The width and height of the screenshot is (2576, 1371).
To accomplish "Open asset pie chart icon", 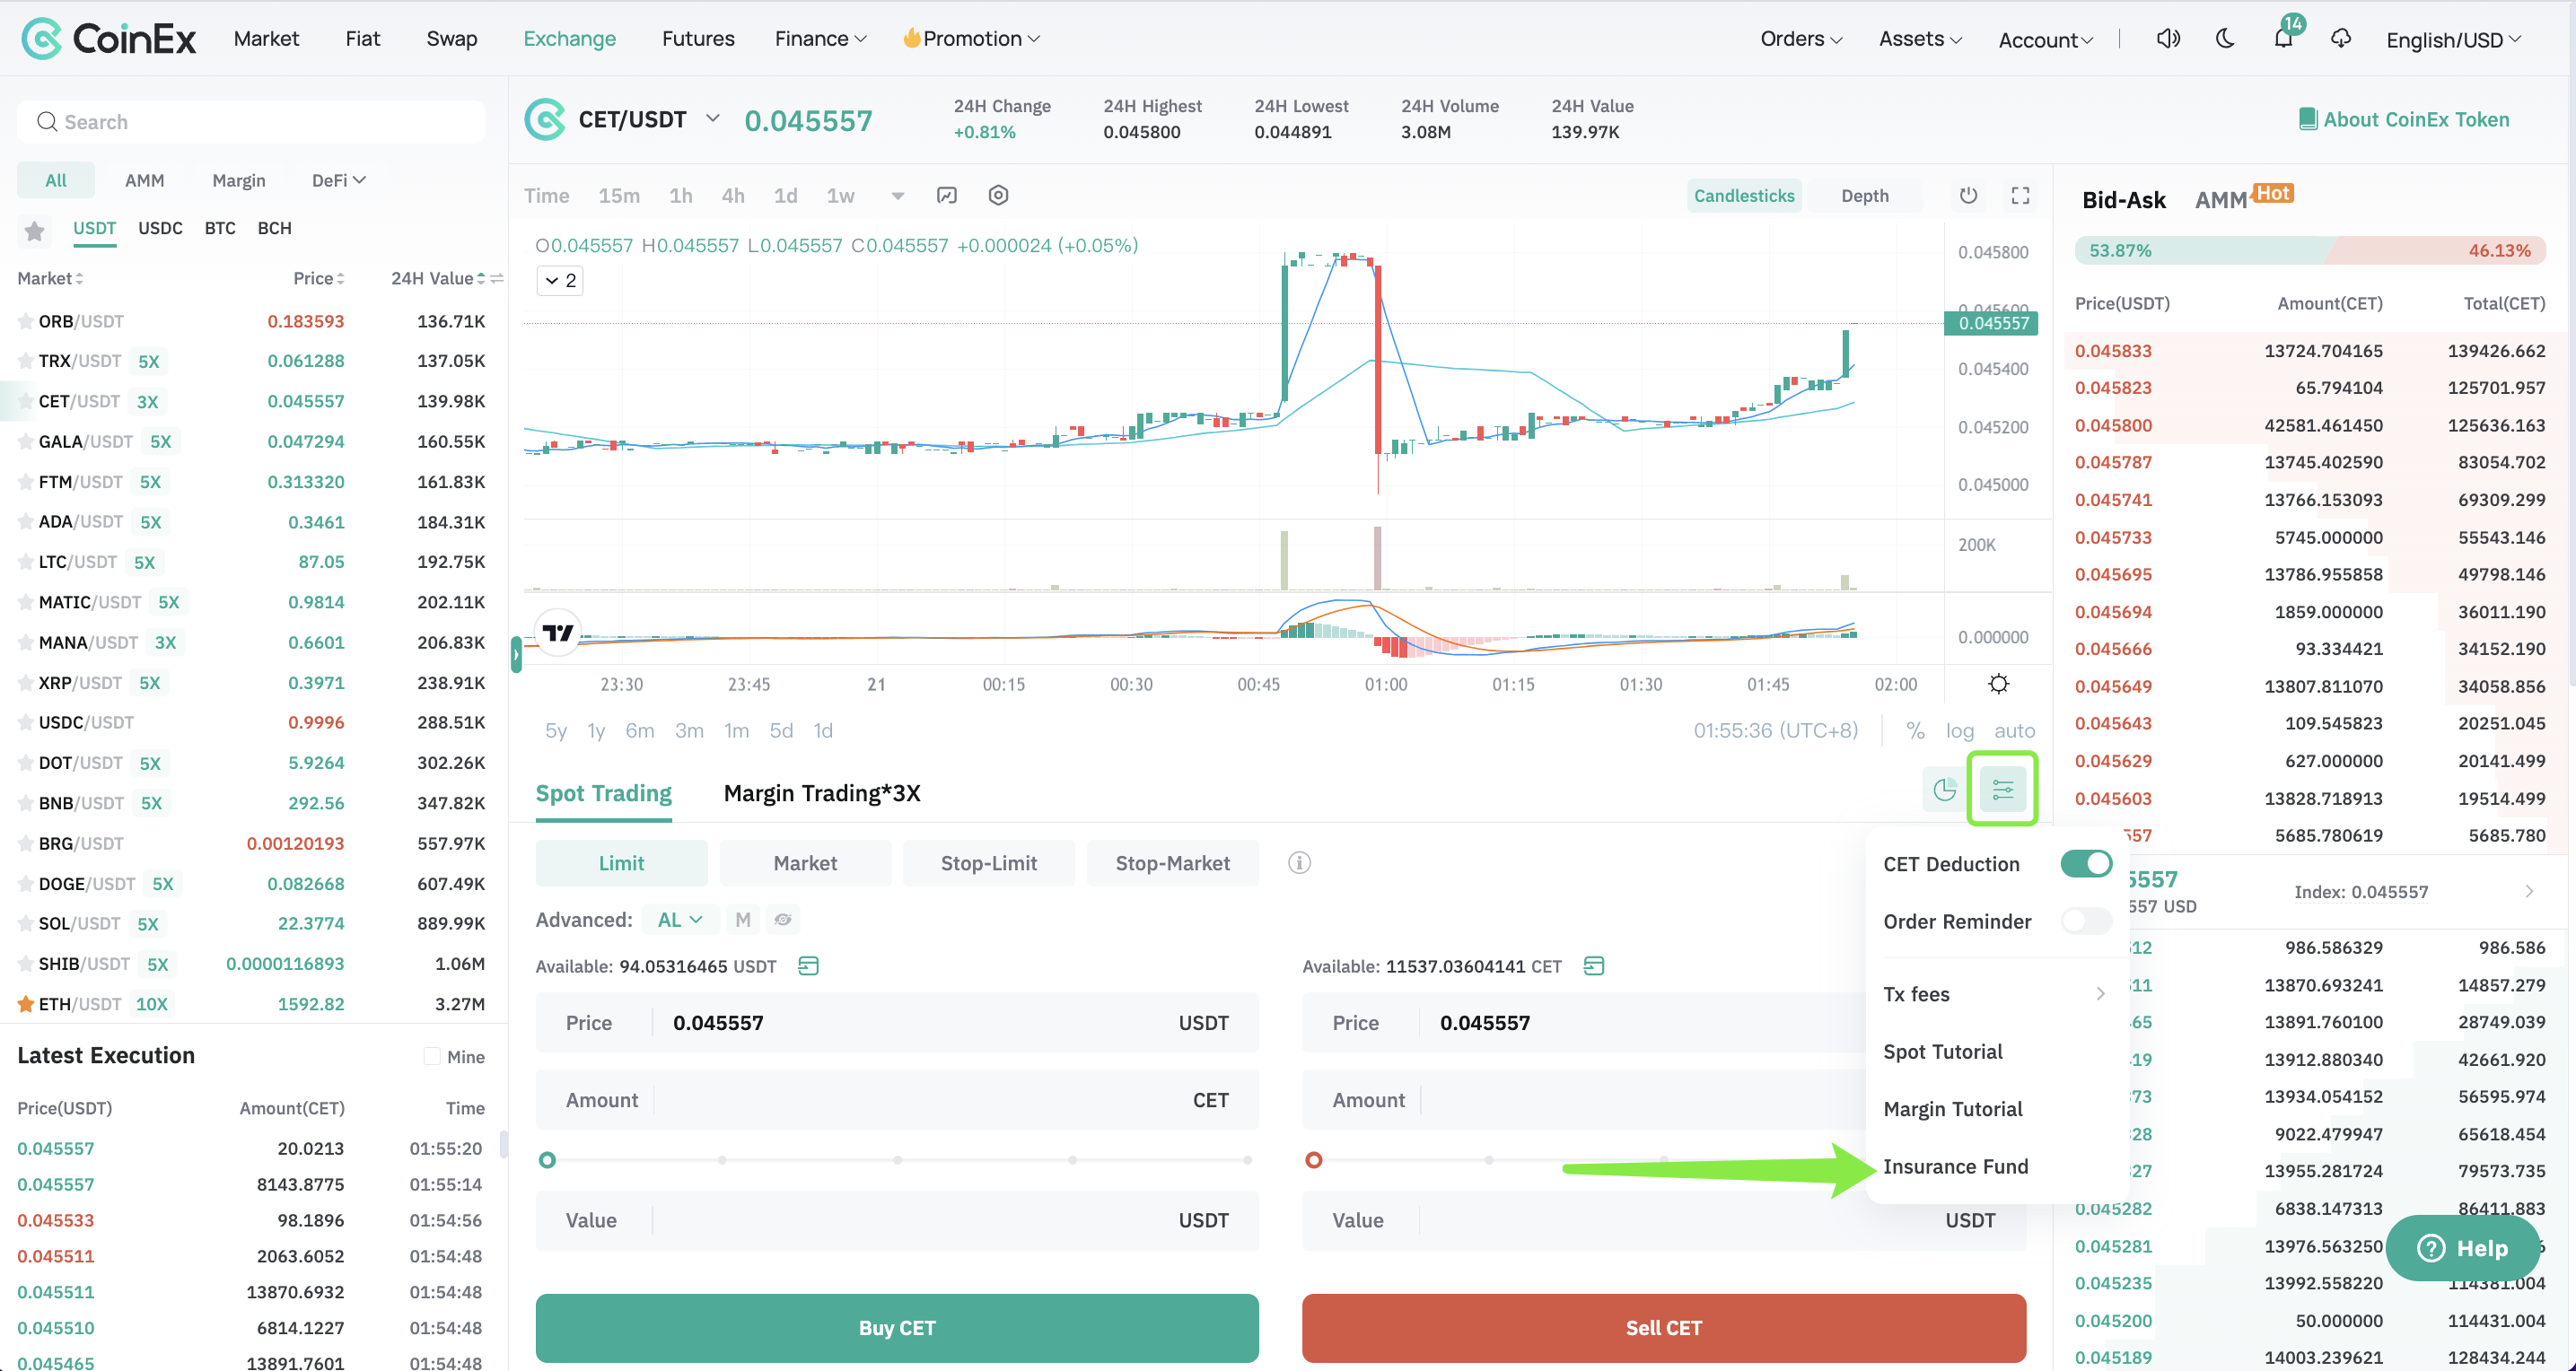I will pyautogui.click(x=1944, y=790).
